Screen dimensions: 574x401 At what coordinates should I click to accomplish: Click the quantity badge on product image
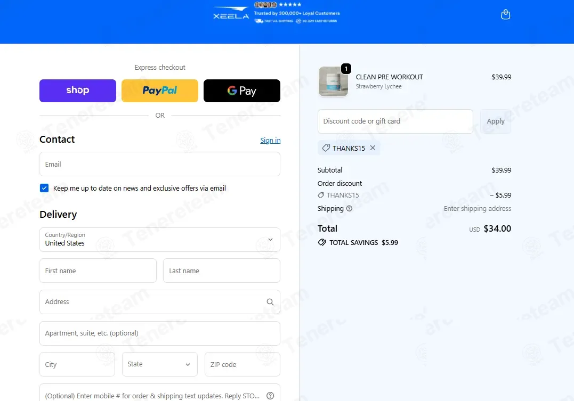(346, 68)
